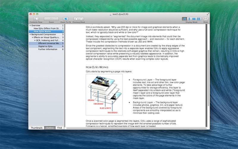238x149 pixels.
Task: Go to the next page arrow
Action: (x=81, y=19)
